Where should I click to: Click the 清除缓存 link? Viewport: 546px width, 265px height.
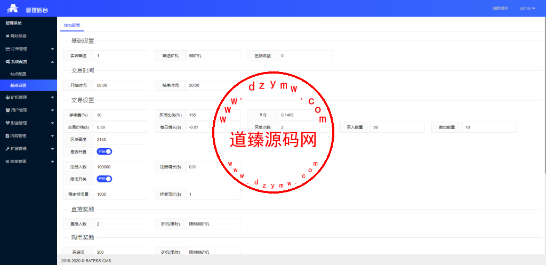click(x=500, y=9)
